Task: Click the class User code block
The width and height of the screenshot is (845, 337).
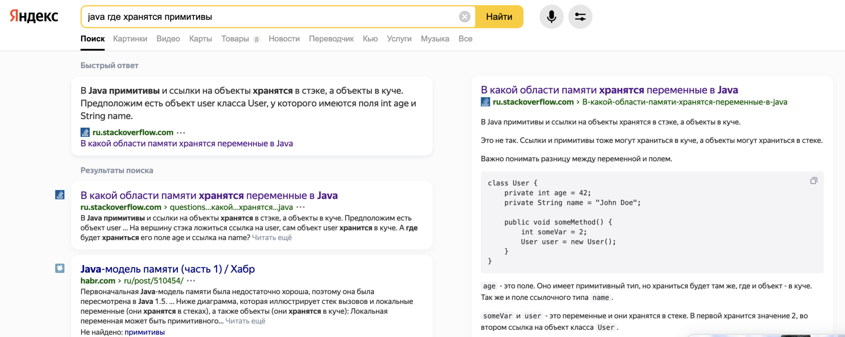Action: (652, 222)
